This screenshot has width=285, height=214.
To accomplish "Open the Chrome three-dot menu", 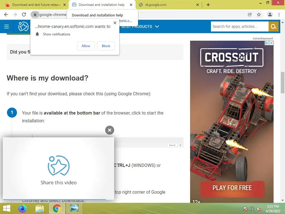I will pyautogui.click(x=279, y=14).
